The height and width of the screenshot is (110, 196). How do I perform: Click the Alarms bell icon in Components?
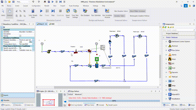[170, 55]
